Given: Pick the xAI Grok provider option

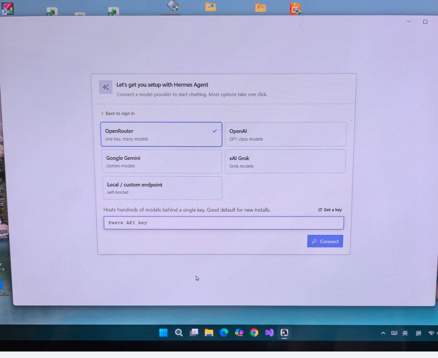Looking at the screenshot, I should pyautogui.click(x=285, y=161).
